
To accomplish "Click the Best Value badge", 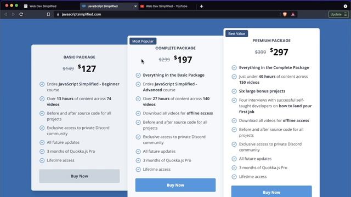I will pos(236,34).
